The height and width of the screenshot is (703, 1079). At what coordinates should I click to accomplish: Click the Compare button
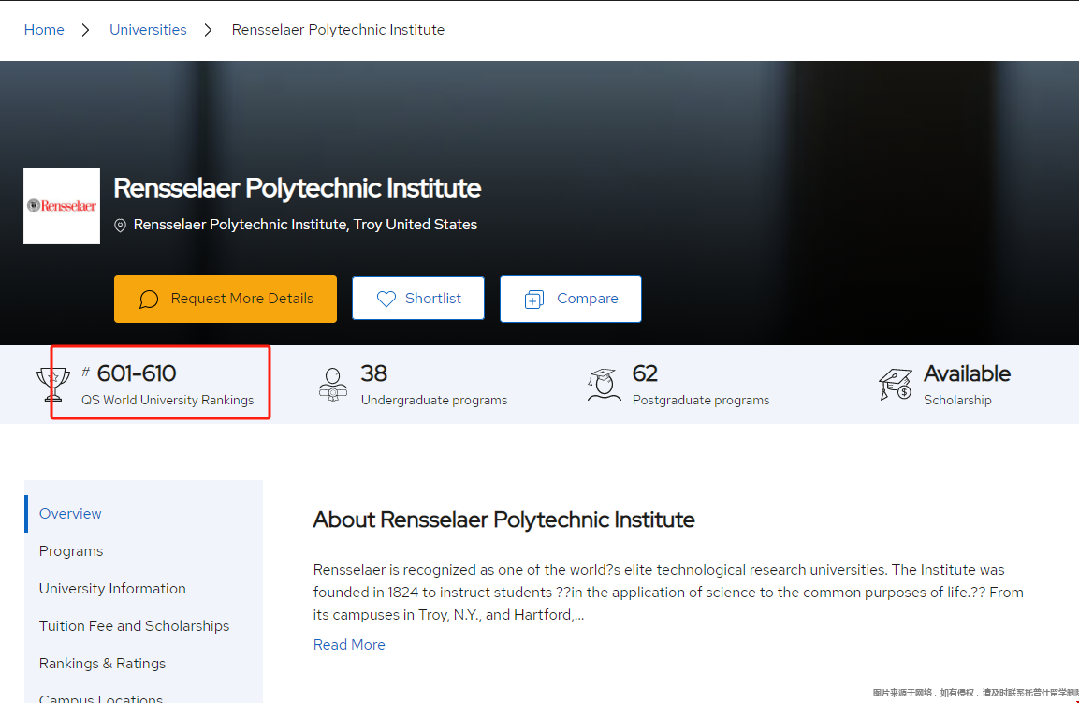coord(571,299)
